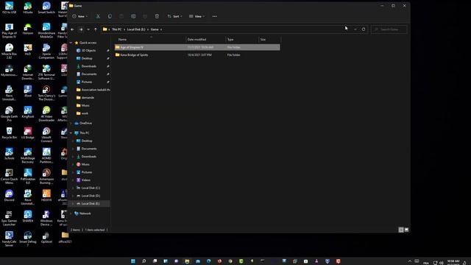This screenshot has width=471, height=265.
Task: Open the HiSuite desktop shortcut
Action: (x=28, y=8)
